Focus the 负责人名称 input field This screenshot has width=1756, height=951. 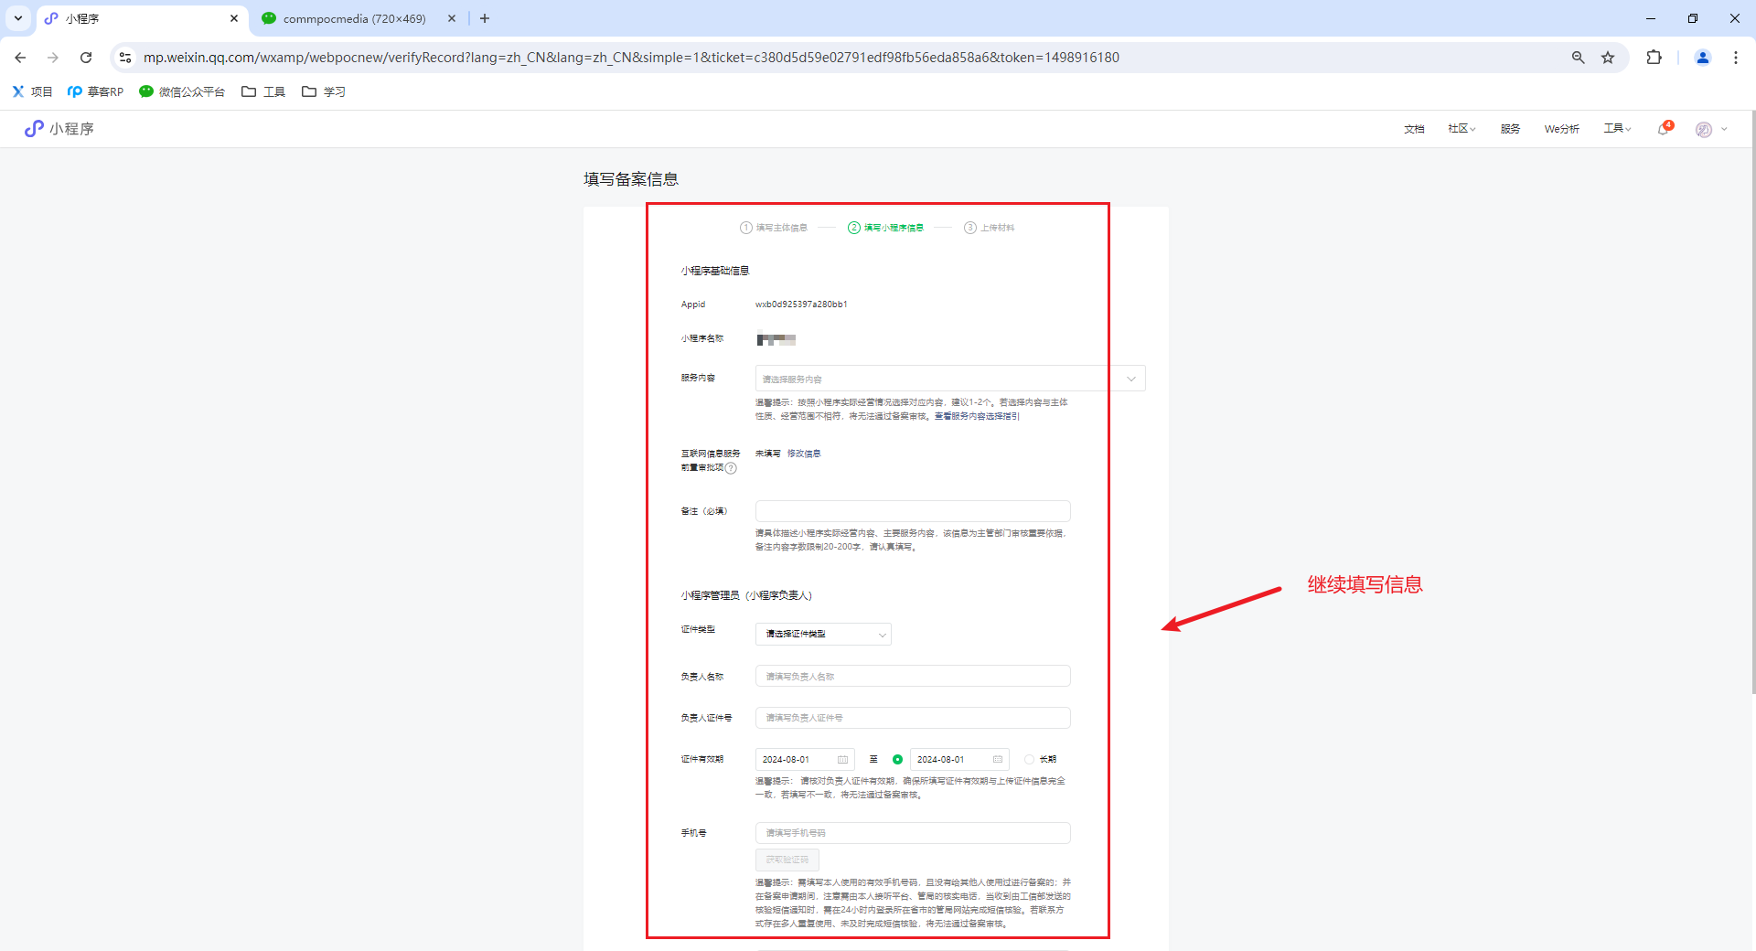coord(913,677)
